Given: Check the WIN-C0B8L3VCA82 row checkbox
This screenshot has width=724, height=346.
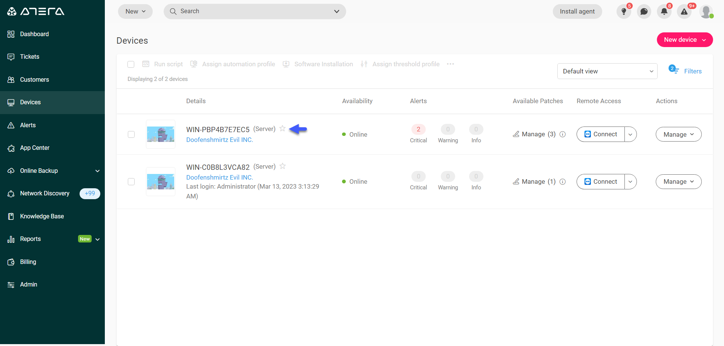Looking at the screenshot, I should 131,182.
